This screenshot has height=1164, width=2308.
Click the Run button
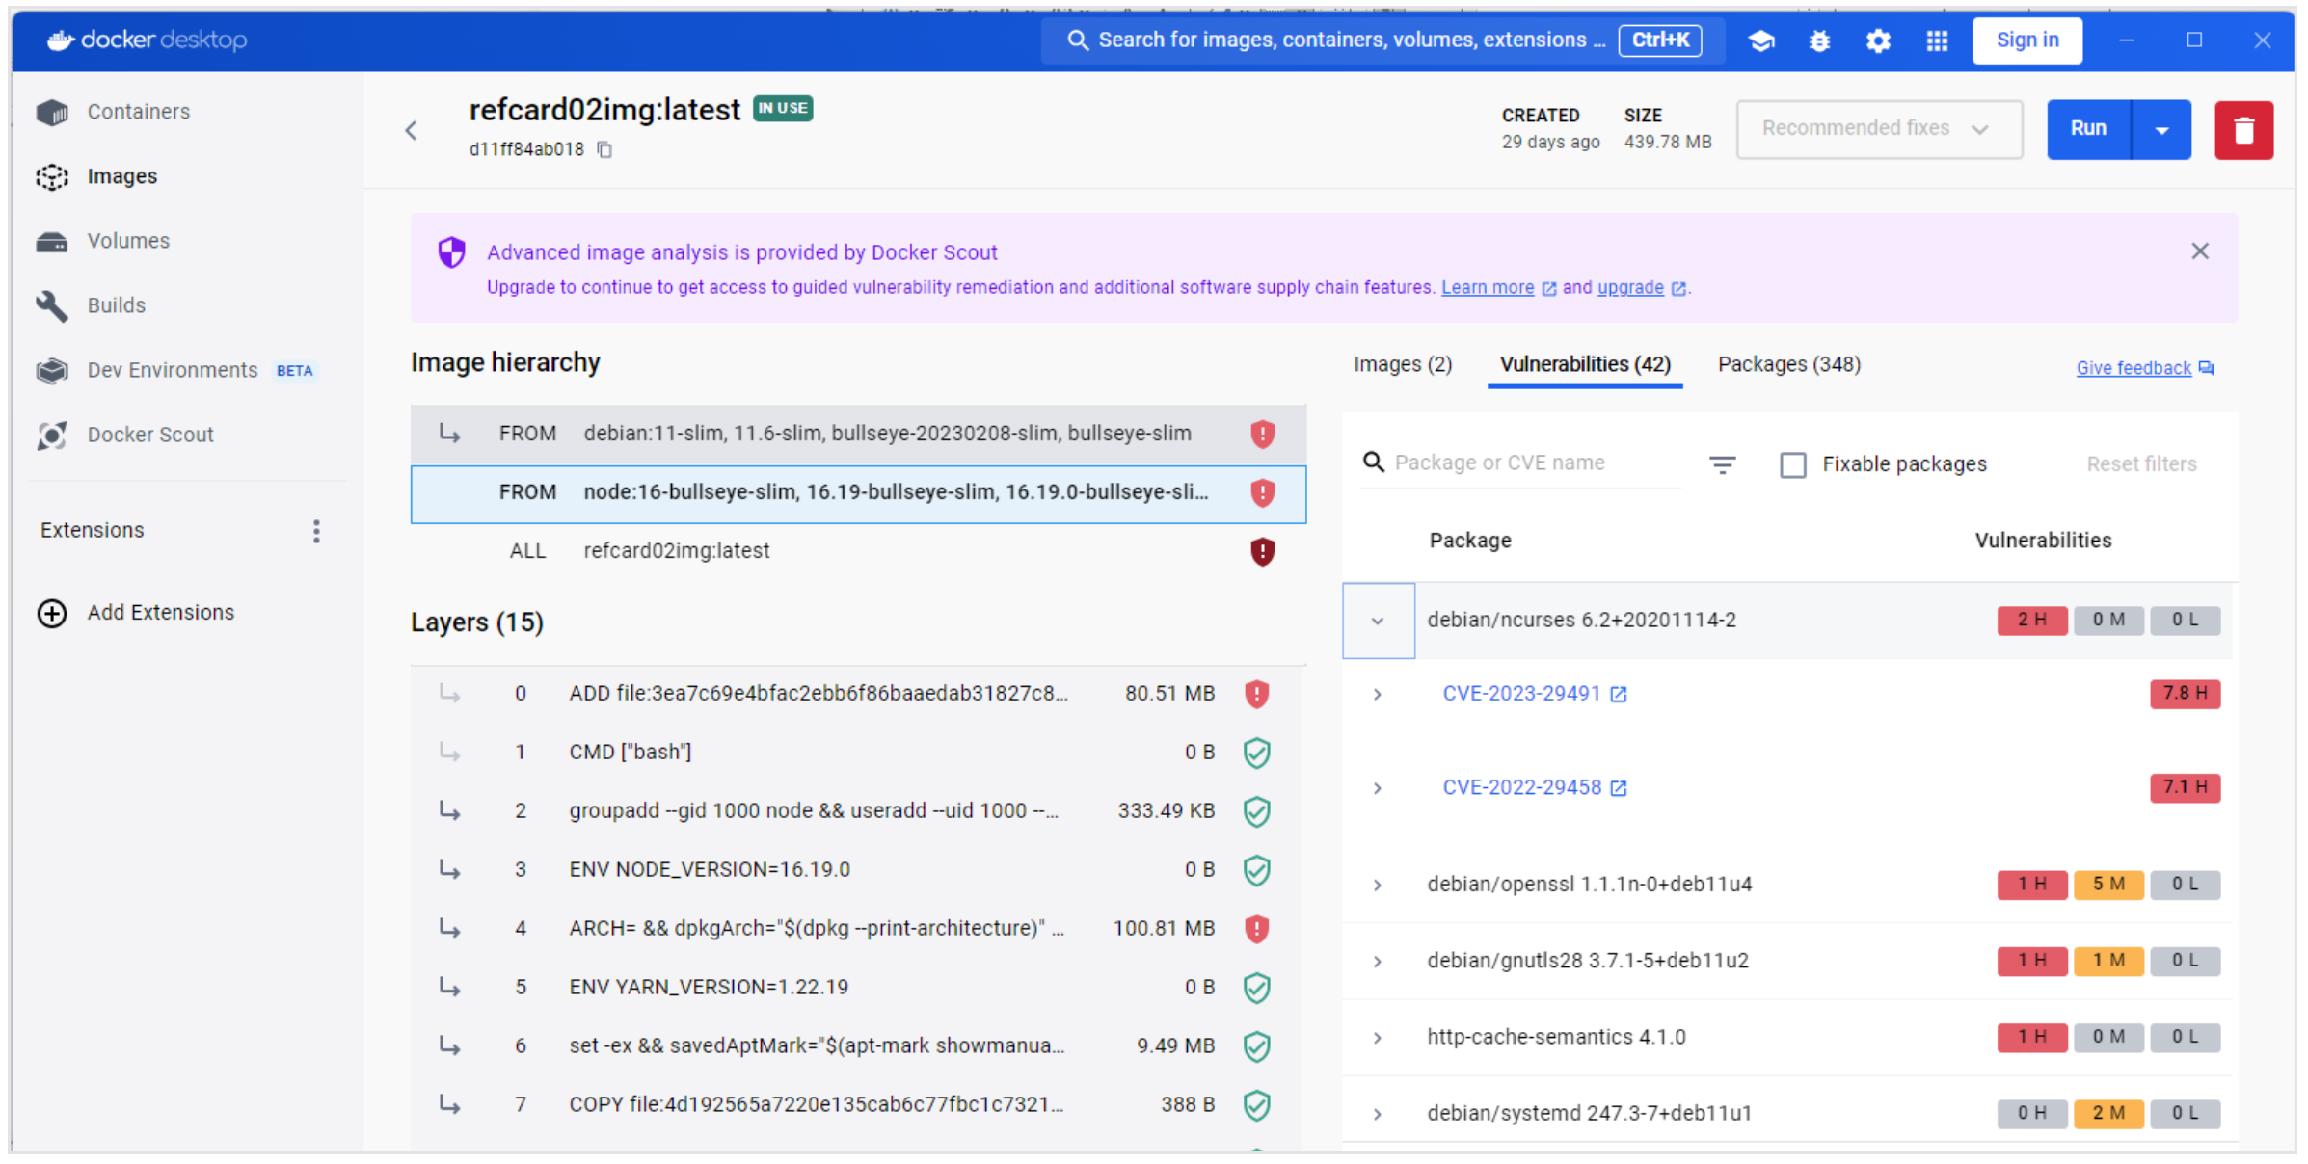[2089, 129]
